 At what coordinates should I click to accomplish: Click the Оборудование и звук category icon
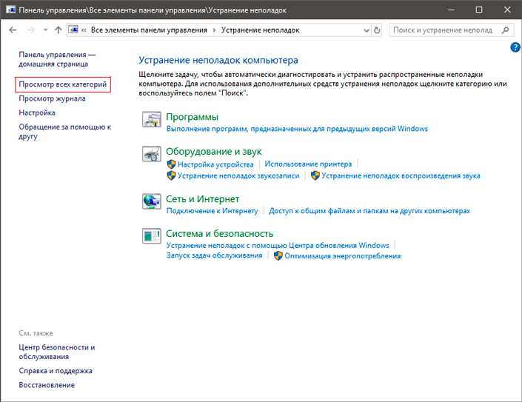click(x=152, y=154)
